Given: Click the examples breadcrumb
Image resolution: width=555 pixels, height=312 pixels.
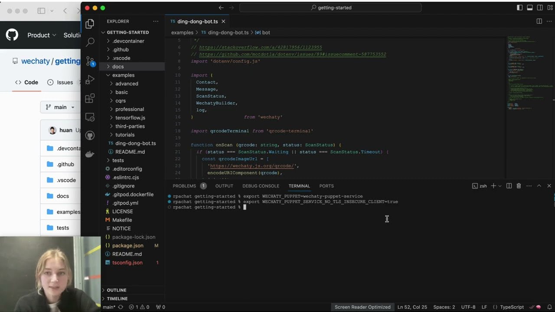Looking at the screenshot, I should [x=182, y=32].
